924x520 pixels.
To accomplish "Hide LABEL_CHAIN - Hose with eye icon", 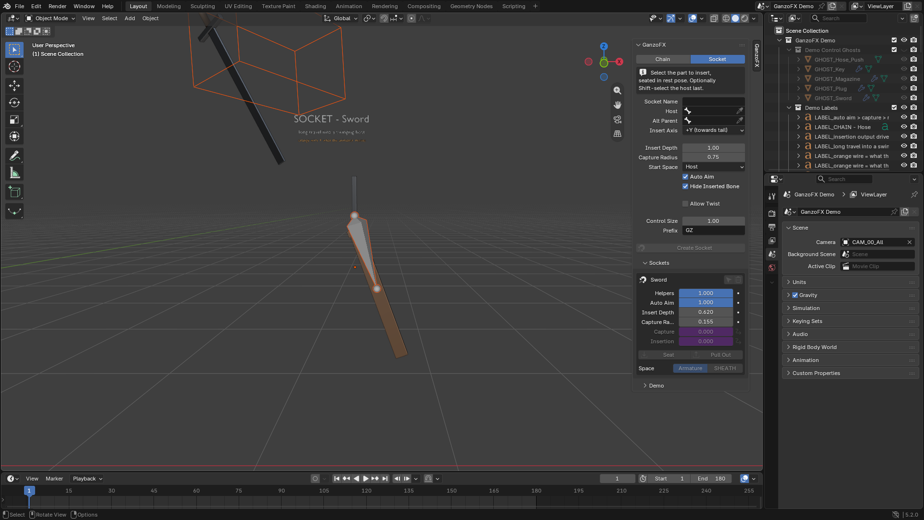I will 904,127.
